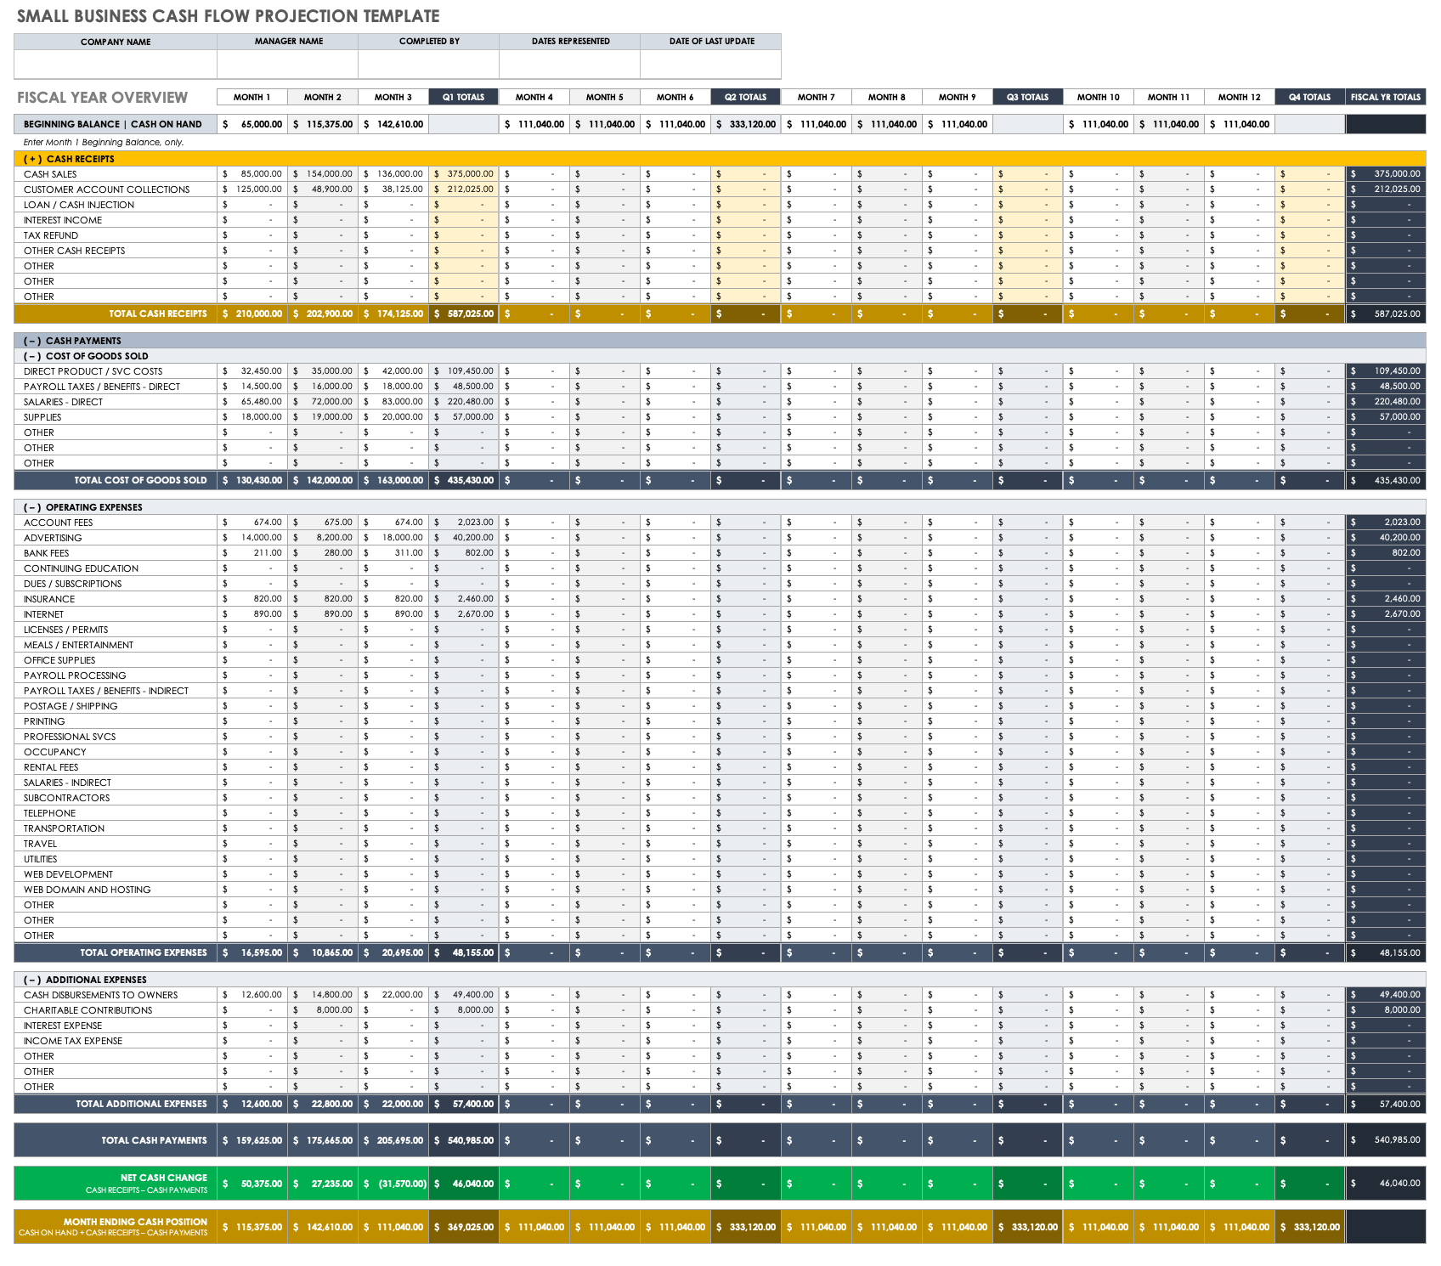Image resolution: width=1441 pixels, height=1266 pixels.
Task: Click the Date of Last Update field
Action: coord(712,64)
